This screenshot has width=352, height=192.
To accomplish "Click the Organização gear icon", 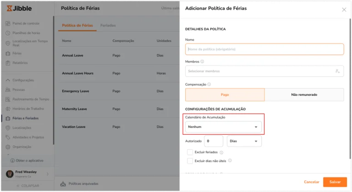I will tap(8, 147).
